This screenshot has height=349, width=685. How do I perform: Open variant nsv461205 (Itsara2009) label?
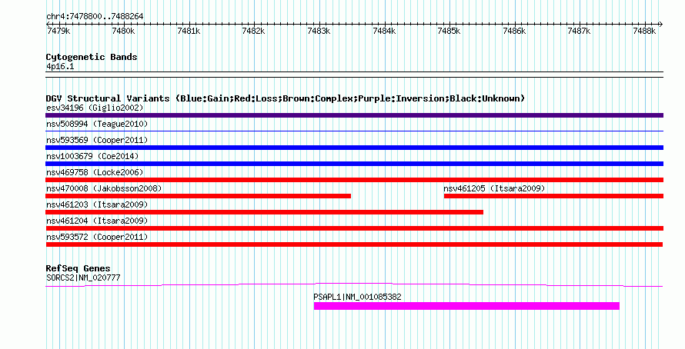tap(495, 188)
